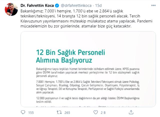Like the tweet with heart icon
Image resolution: width=160 pixels, height=117 pixels.
coord(95,112)
